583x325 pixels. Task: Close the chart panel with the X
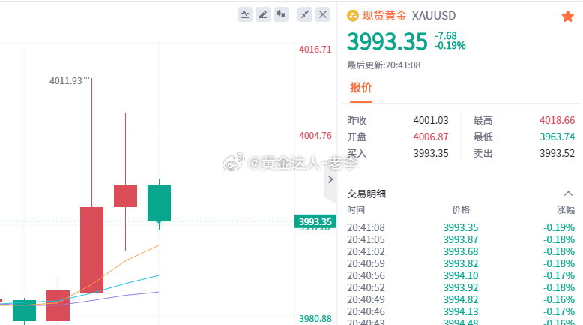[x=323, y=14]
